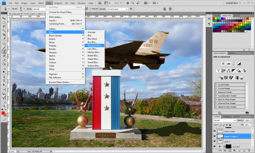Viewport: 255px width, 153px height.
Task: Choose Gaussian Blur from Blur submenu
Action: point(94,46)
